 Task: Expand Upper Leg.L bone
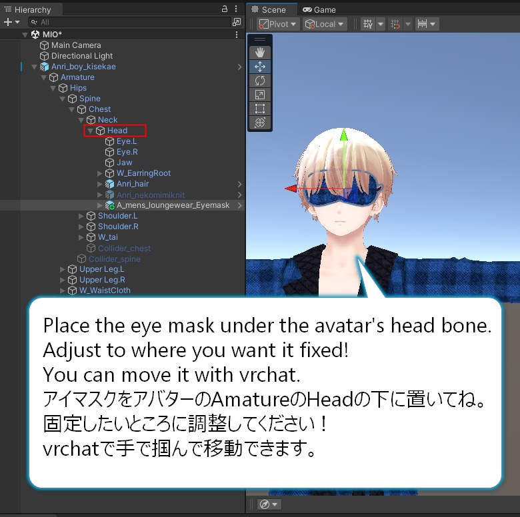click(x=63, y=269)
